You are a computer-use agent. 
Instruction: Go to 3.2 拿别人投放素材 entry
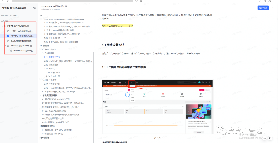pyautogui.click(x=63, y=103)
